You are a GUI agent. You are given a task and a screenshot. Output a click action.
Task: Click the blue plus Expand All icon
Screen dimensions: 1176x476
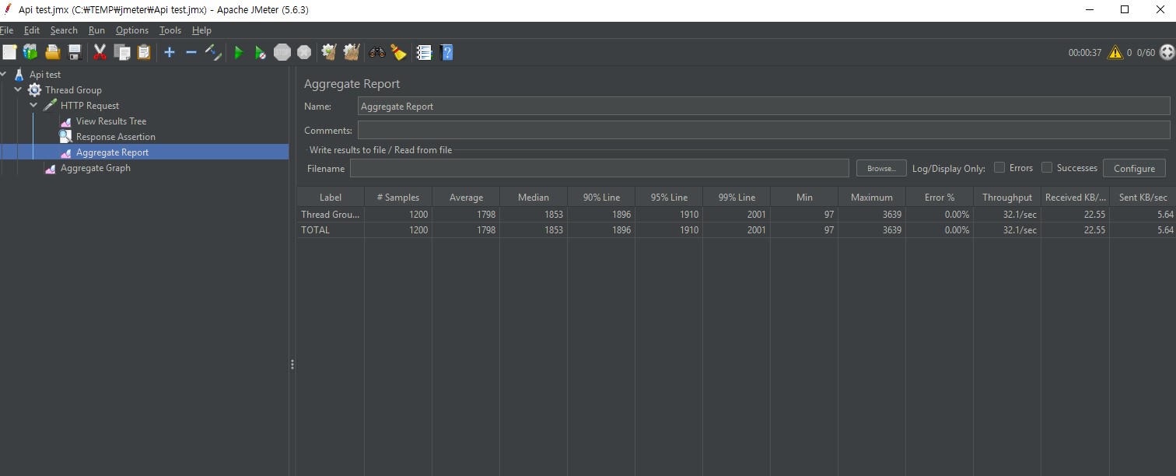(x=169, y=53)
